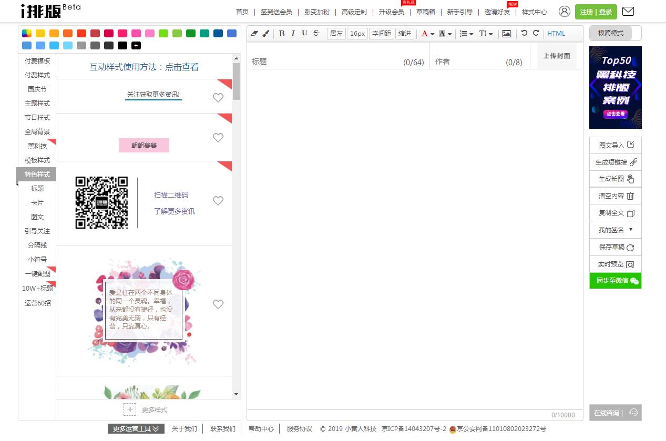The width and height of the screenshot is (666, 441).
Task: Open the 草稿箱 menu item
Action: pyautogui.click(x=426, y=12)
